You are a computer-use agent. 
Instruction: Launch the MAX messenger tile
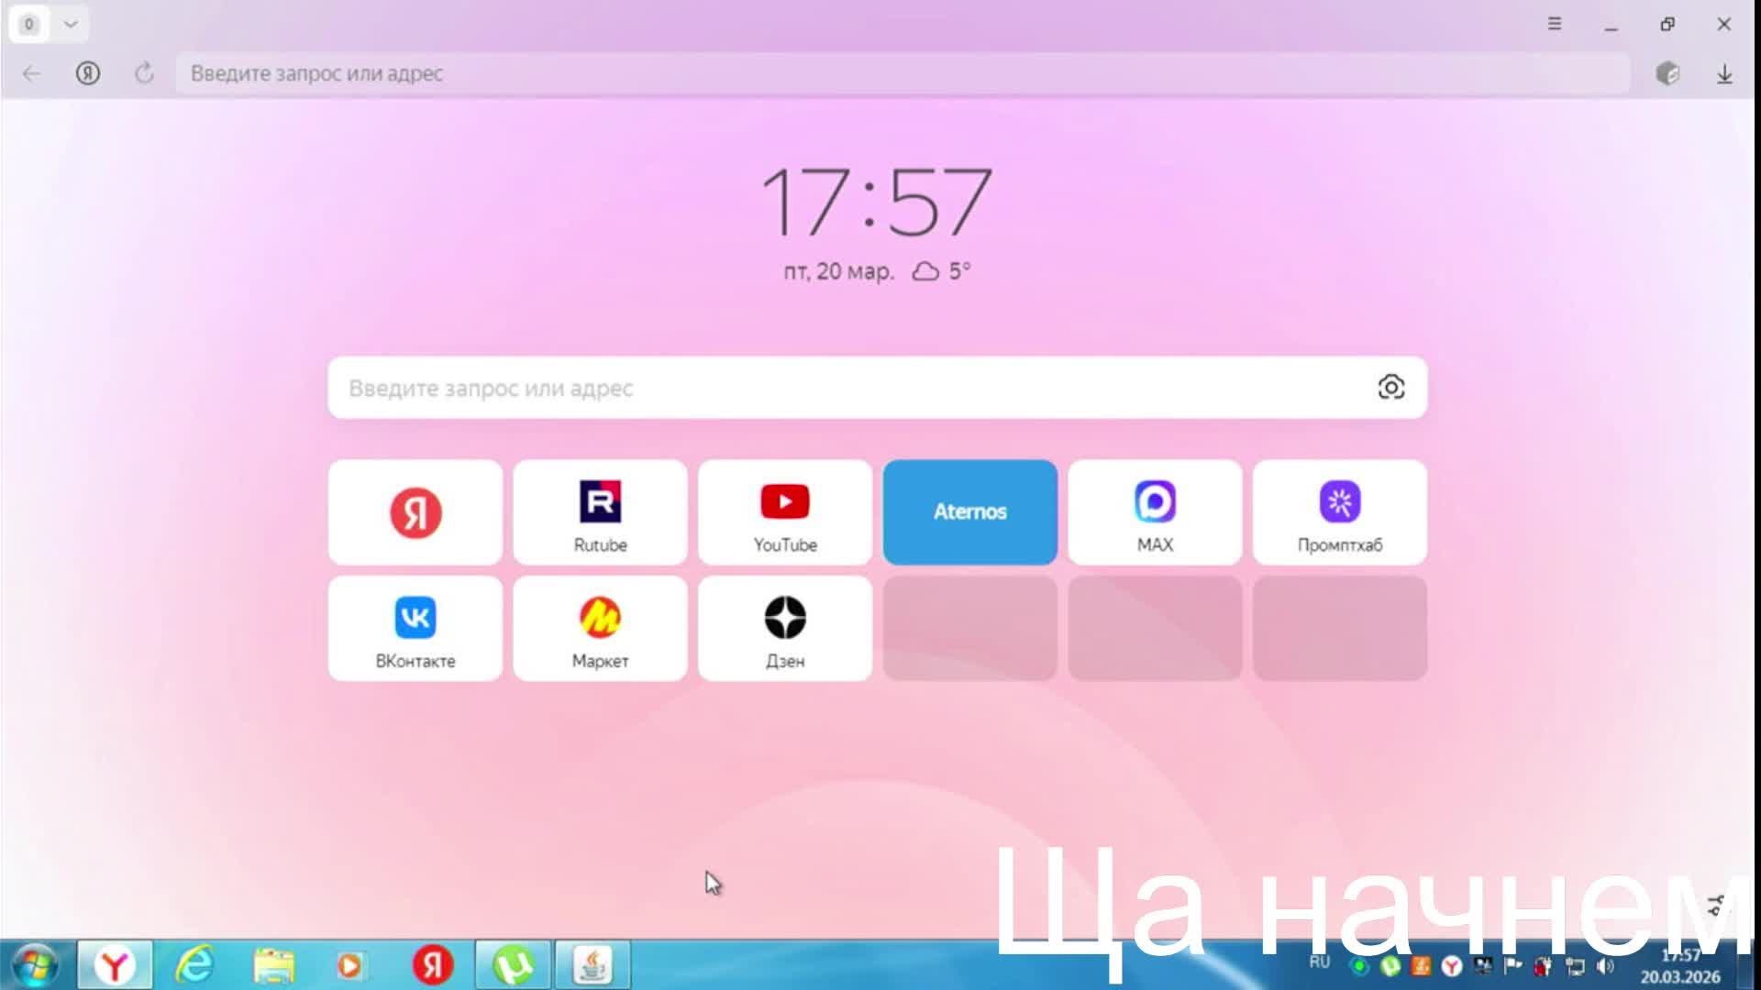[x=1154, y=511]
